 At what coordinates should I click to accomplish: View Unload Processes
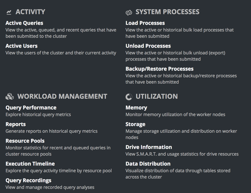pos(148,46)
